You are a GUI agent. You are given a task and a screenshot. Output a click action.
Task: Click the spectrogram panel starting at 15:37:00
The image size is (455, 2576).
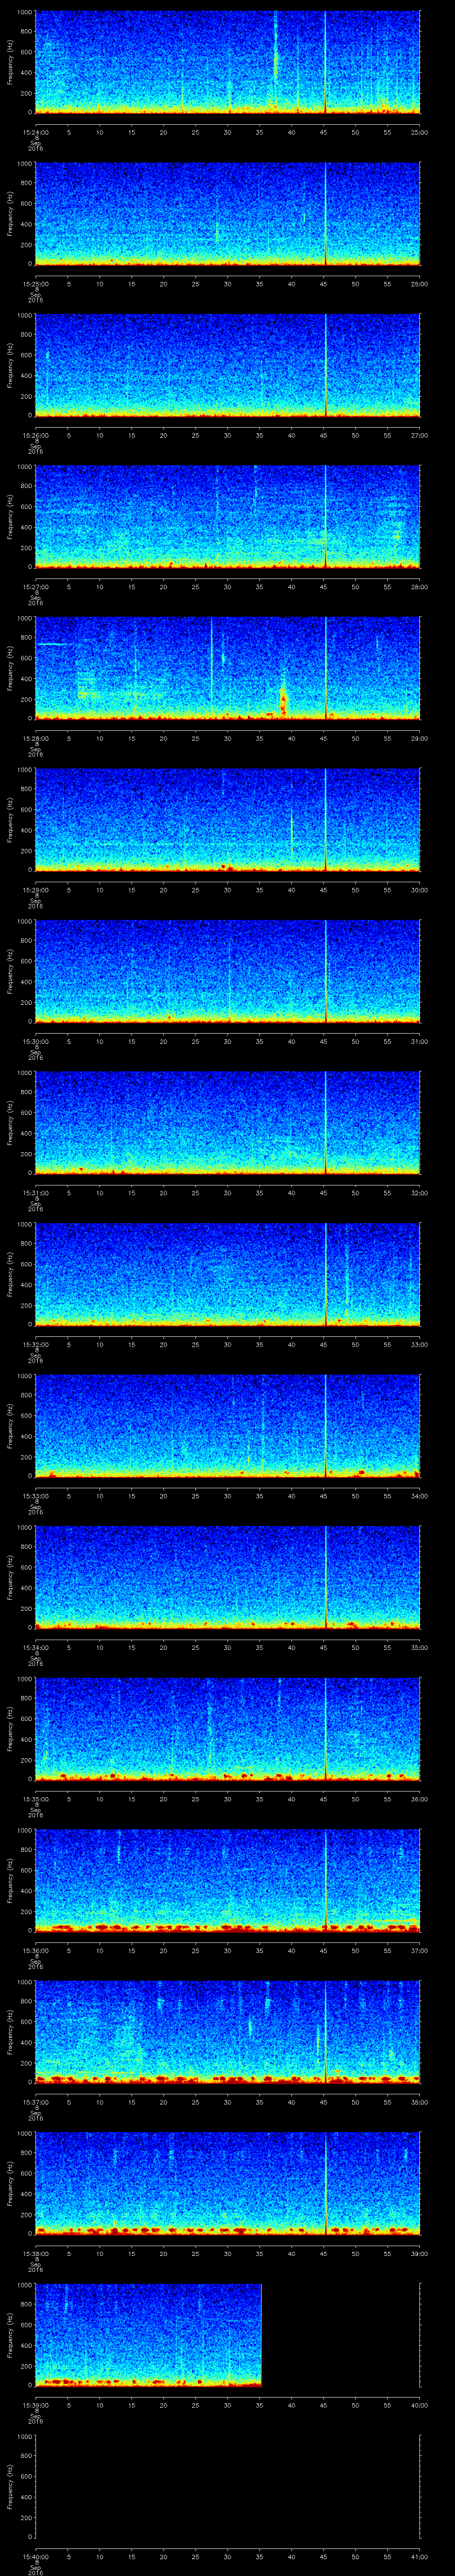(x=228, y=2032)
